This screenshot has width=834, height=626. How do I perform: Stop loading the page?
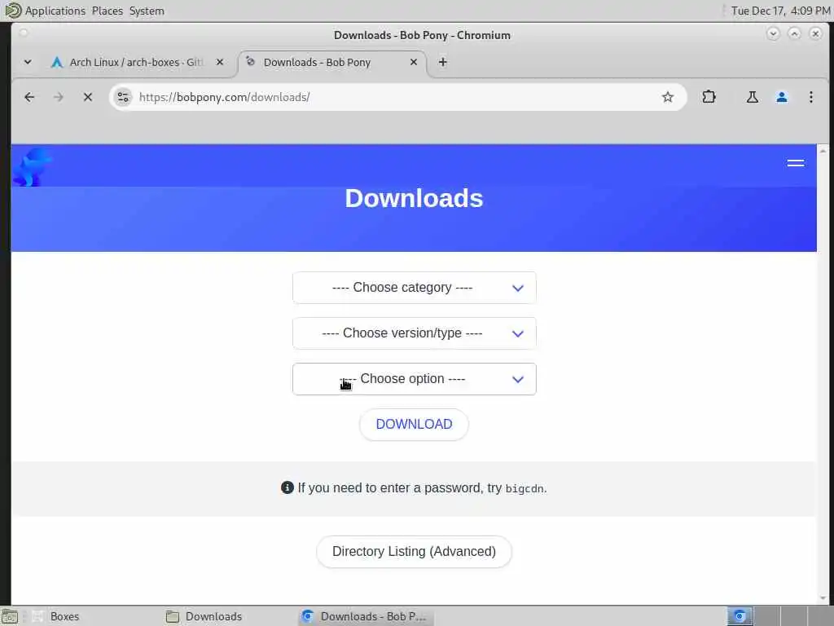(88, 97)
